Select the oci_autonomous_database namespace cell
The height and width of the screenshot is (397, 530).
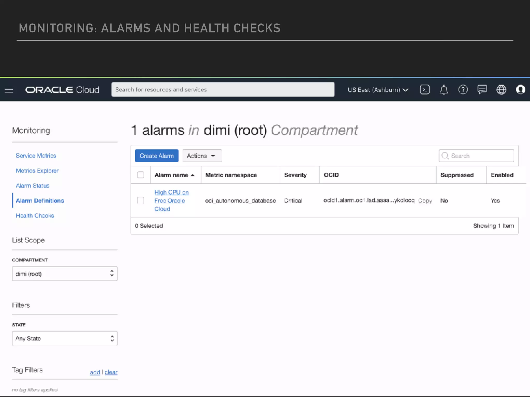[240, 201]
